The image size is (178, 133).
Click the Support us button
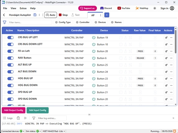point(88,8)
